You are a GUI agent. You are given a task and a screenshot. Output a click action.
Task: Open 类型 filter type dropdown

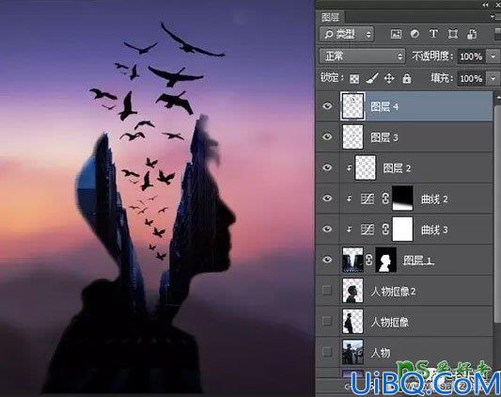click(347, 34)
